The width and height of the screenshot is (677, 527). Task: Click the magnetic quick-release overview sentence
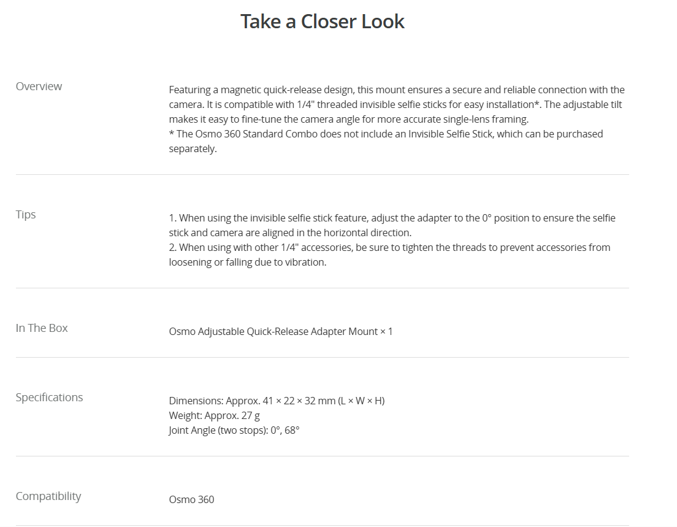pyautogui.click(x=397, y=90)
